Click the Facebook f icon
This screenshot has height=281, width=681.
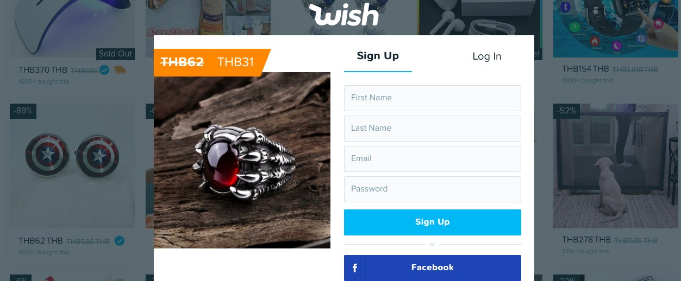pos(355,268)
